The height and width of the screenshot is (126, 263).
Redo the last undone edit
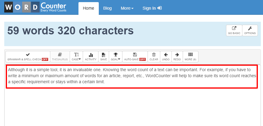(177, 56)
